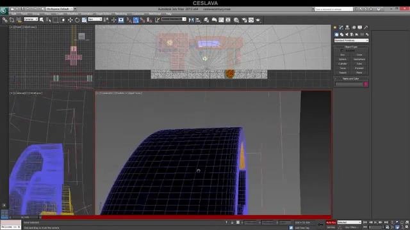Open Select by Name dialog icon
The height and width of the screenshot is (230, 410).
click(49, 20)
